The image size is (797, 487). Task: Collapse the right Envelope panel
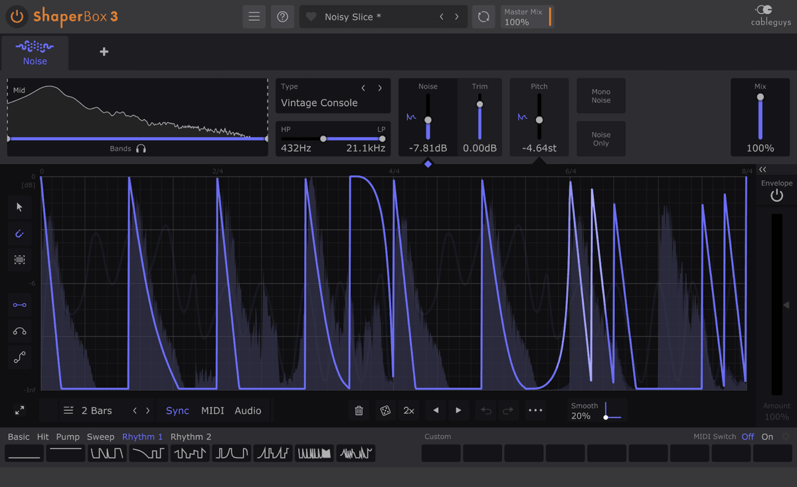coord(762,169)
